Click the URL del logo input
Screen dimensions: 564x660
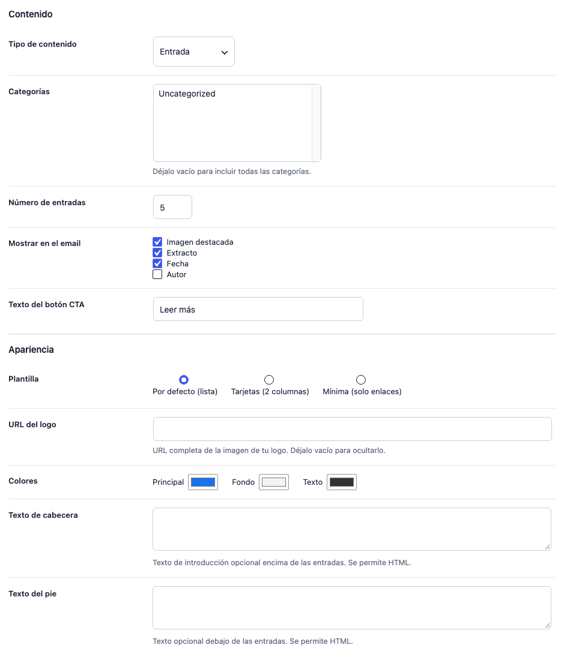click(353, 429)
